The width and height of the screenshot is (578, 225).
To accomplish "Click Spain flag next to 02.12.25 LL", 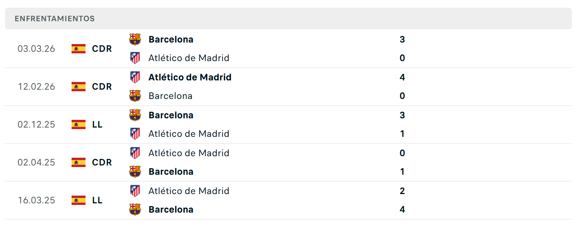I will point(79,124).
